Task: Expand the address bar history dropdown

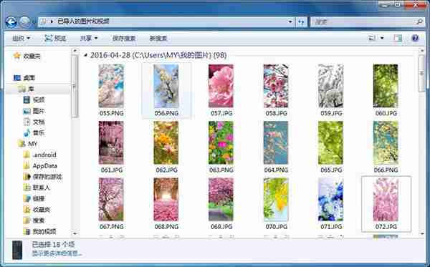Action: click(x=290, y=22)
